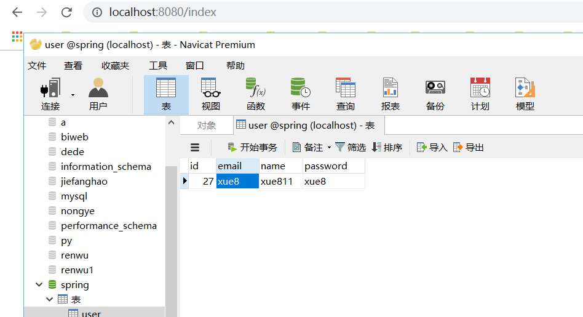This screenshot has height=317, width=583.
Task: Switch to the 对象 tab
Action: pyautogui.click(x=207, y=126)
